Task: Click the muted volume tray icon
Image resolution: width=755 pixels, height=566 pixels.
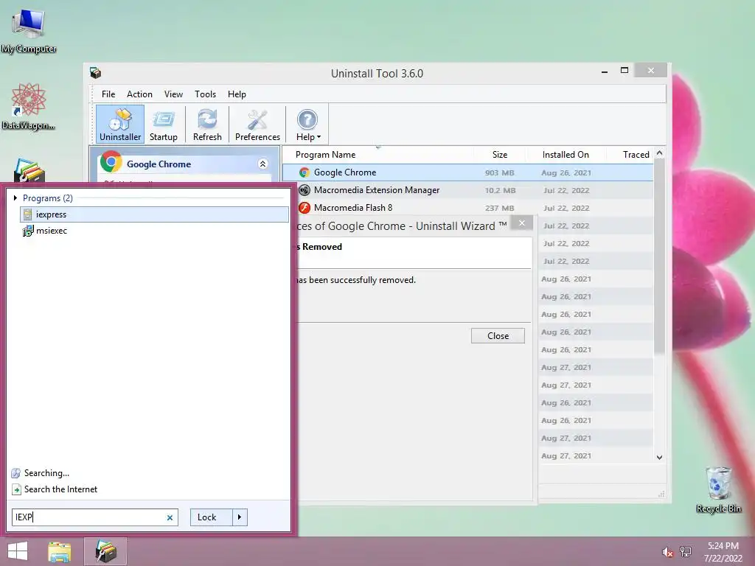Action: tap(667, 551)
